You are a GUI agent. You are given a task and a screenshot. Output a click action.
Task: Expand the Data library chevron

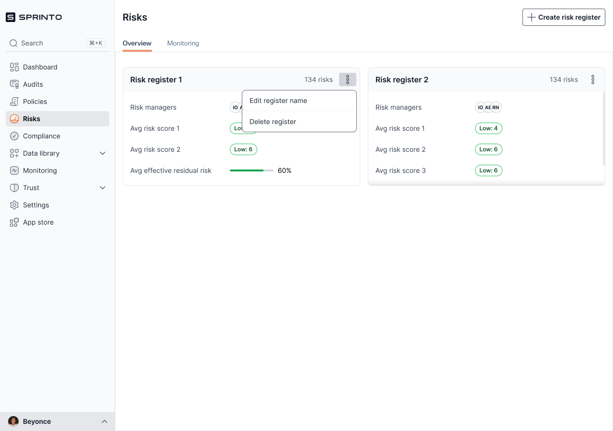coord(102,153)
